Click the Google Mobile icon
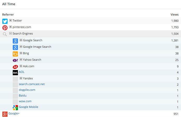This screenshot has width=181, height=117. (x=15, y=107)
